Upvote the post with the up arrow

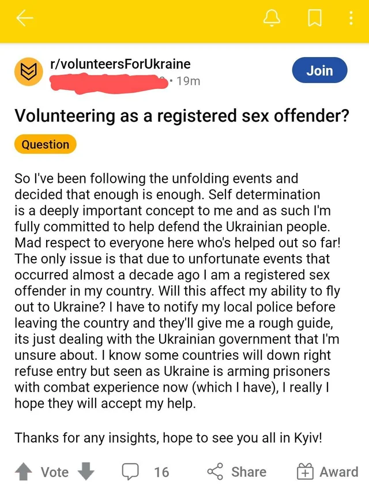pos(24,472)
